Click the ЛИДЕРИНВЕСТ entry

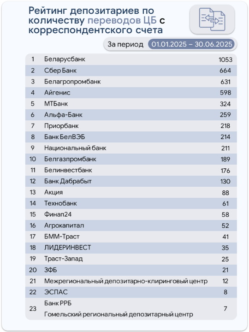coord(67,248)
